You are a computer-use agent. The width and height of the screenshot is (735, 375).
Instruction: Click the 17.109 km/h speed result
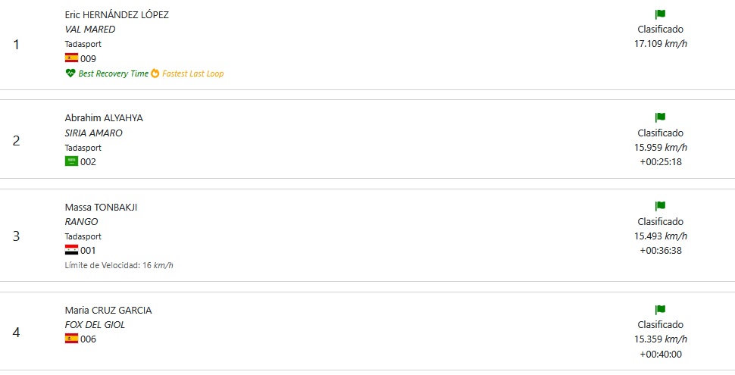coord(661,44)
